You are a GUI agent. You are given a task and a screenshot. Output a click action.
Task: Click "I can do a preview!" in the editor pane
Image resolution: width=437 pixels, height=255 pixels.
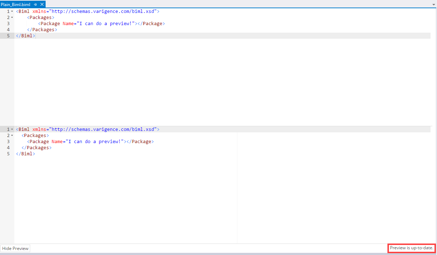tap(105, 24)
